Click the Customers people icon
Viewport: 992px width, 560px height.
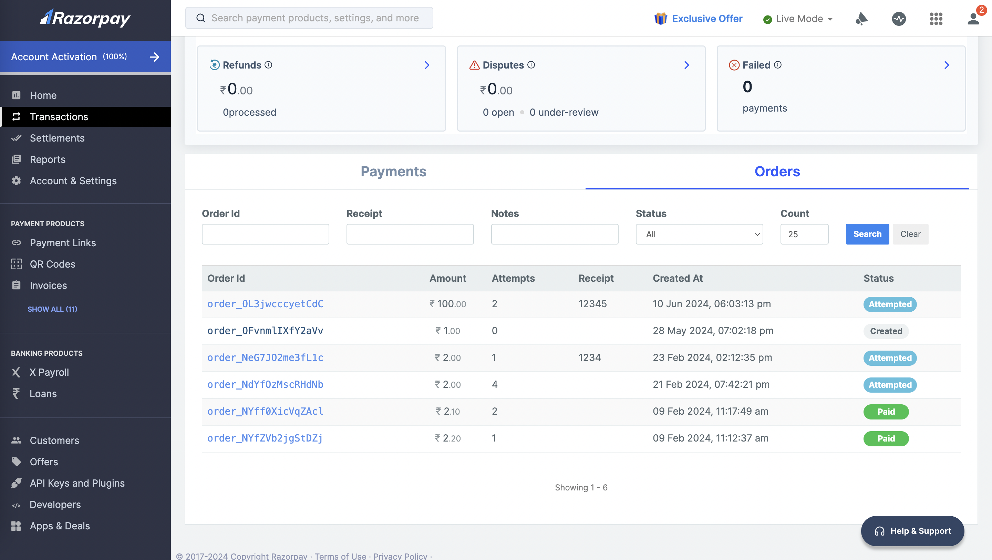click(16, 440)
